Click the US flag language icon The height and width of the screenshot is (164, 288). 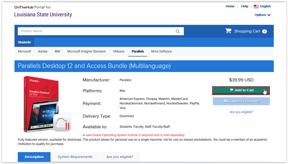(256, 6)
